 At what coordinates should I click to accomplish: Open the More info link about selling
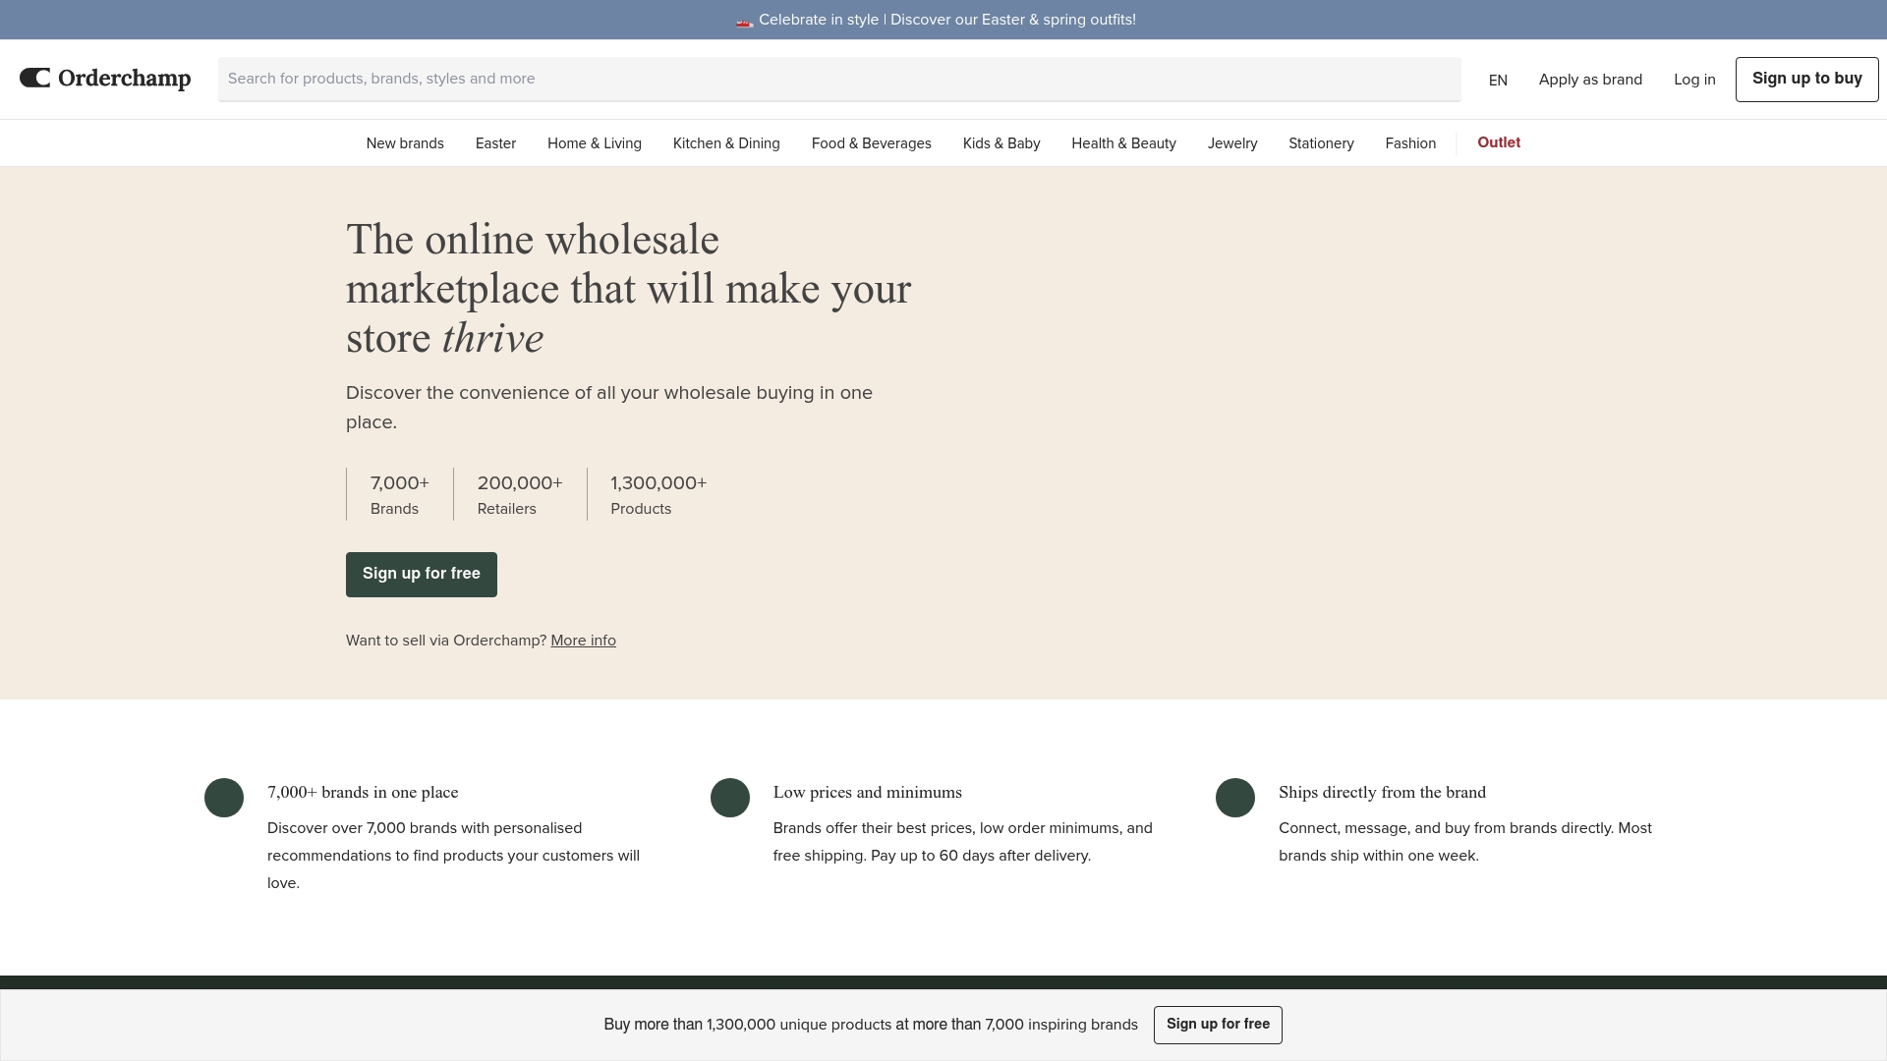[583, 640]
